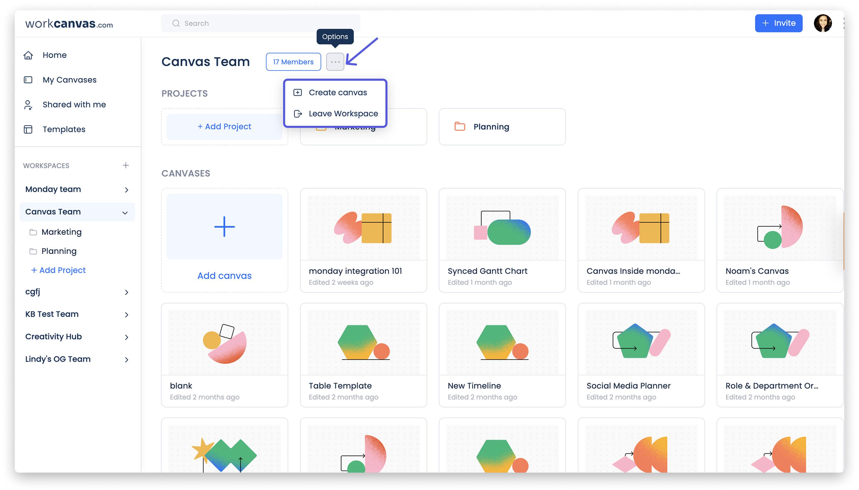Open Table Template canvas thumbnail

click(x=363, y=342)
